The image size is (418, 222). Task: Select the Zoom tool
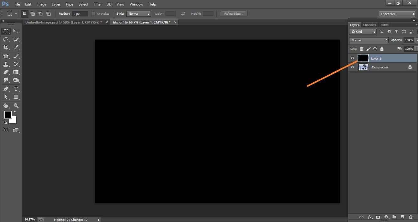coord(16,106)
